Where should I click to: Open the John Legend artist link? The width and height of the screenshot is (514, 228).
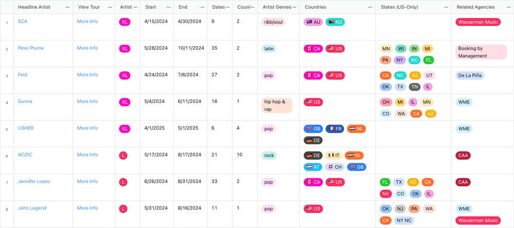(x=32, y=208)
